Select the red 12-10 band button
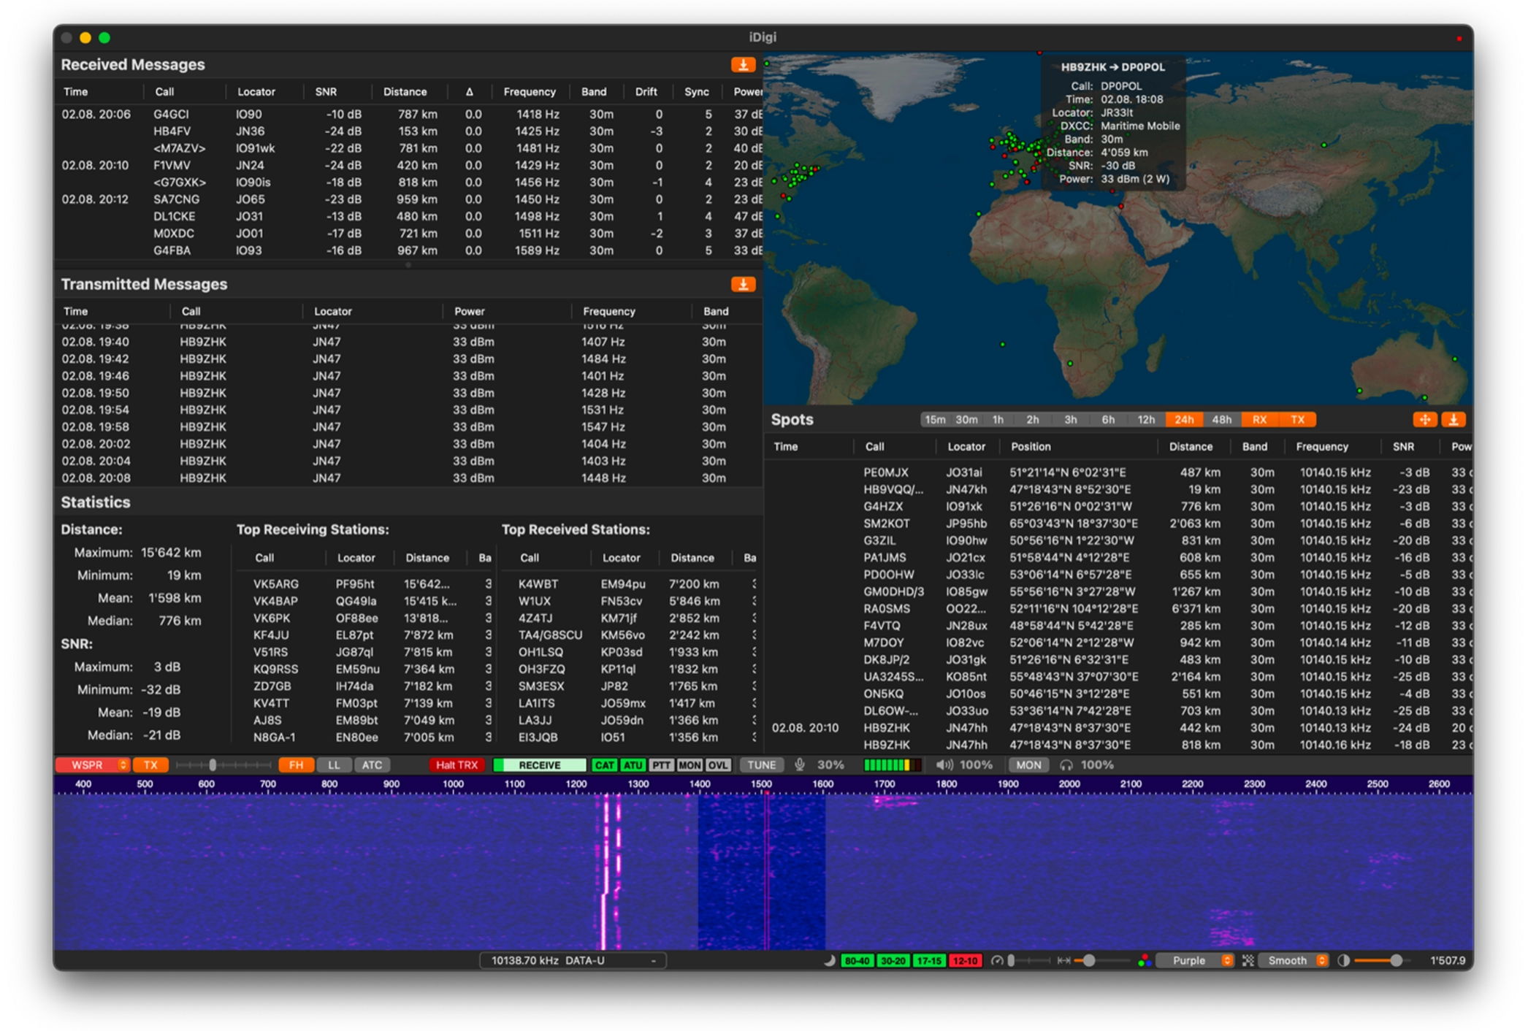 point(965,961)
